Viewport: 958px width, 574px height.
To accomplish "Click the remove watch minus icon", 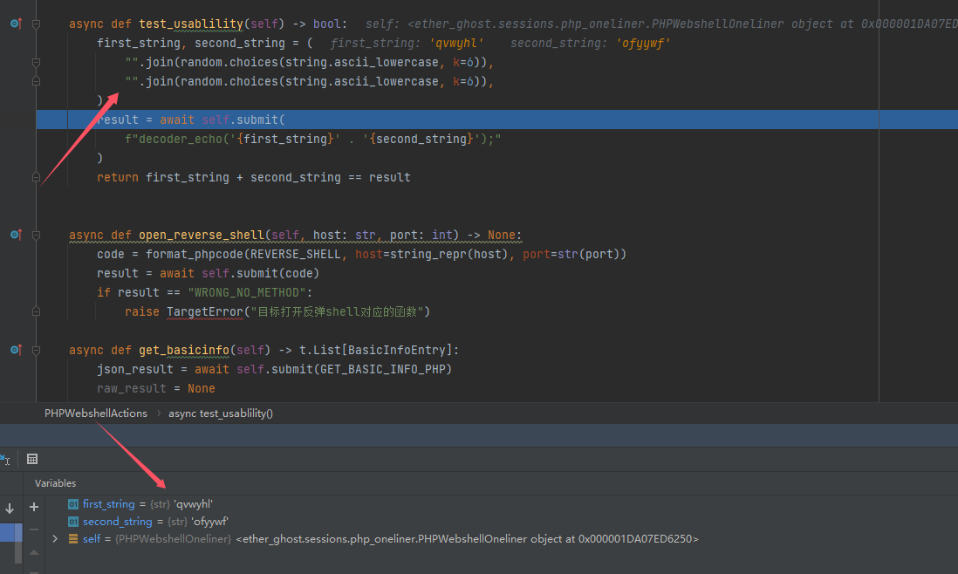I will 34,530.
